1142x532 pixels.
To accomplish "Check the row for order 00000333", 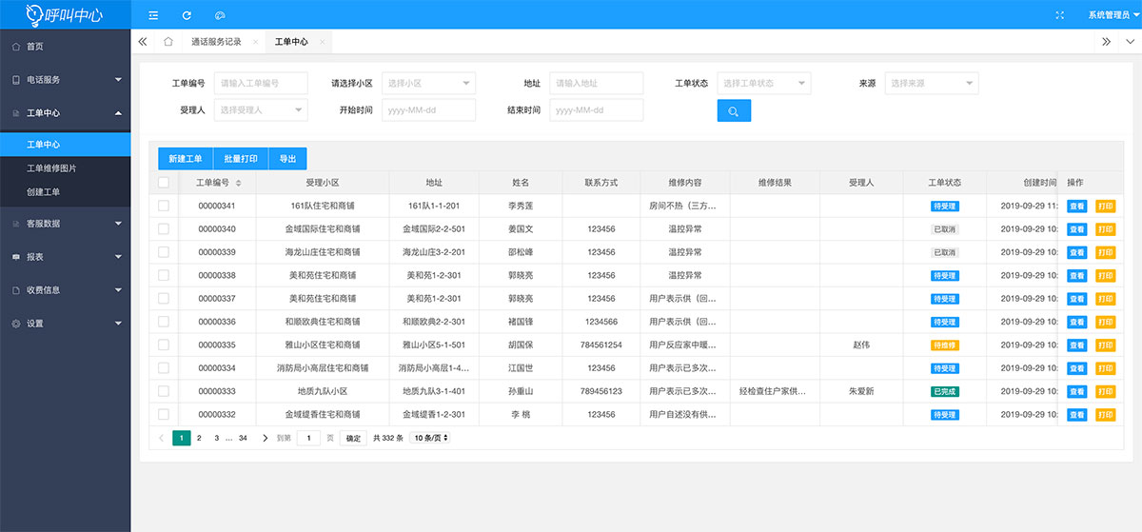I will click(164, 391).
